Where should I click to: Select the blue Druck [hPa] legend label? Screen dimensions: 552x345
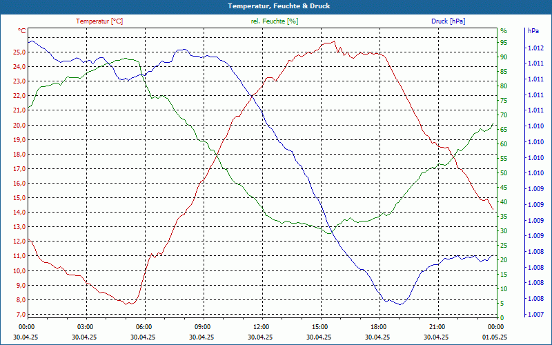pyautogui.click(x=448, y=21)
